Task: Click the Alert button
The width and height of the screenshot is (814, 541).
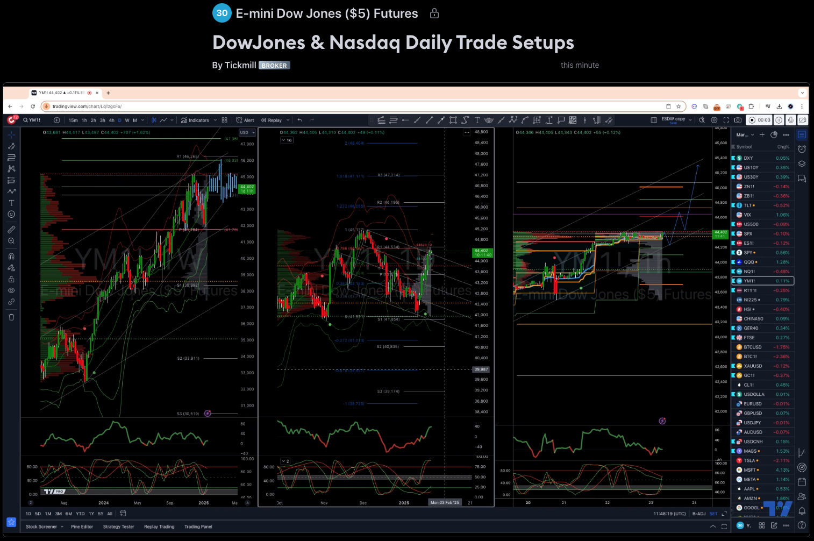Action: (x=245, y=120)
